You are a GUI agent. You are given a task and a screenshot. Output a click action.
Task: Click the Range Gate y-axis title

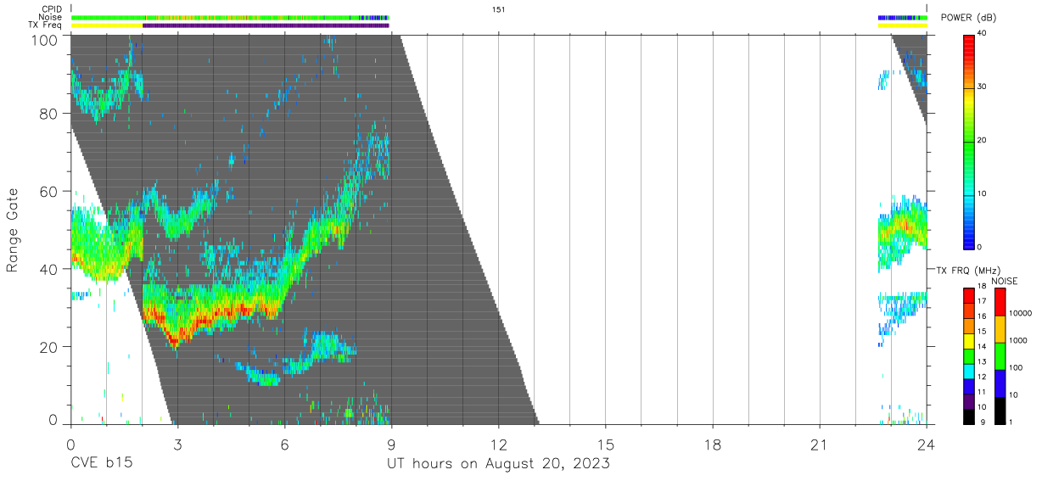pos(13,230)
